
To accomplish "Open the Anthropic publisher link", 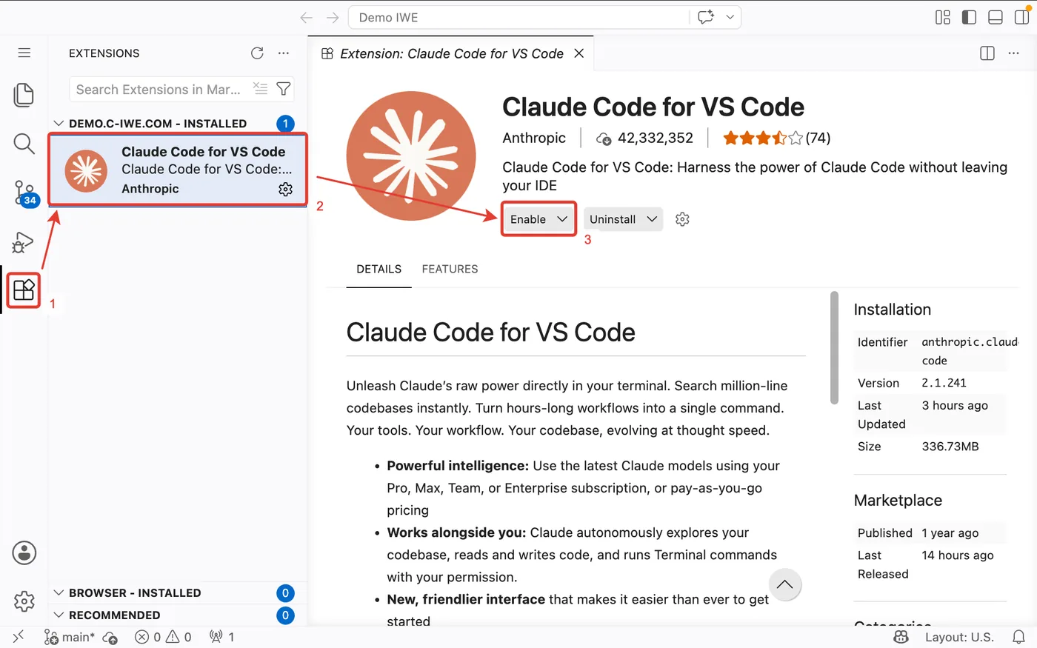I will [534, 138].
